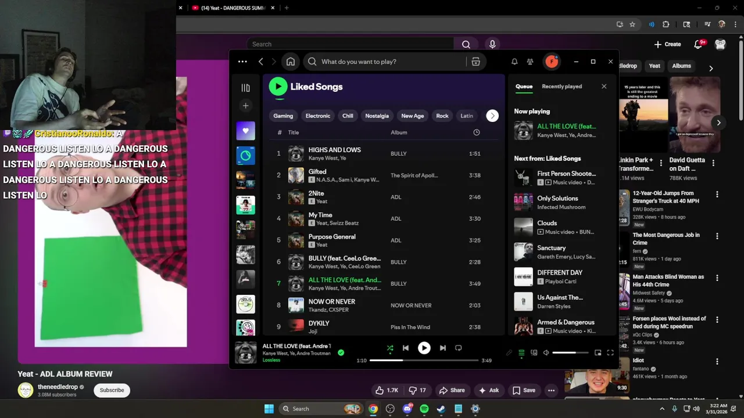Skip to the previous track in Spotify
The height and width of the screenshot is (418, 744).
pos(406,348)
